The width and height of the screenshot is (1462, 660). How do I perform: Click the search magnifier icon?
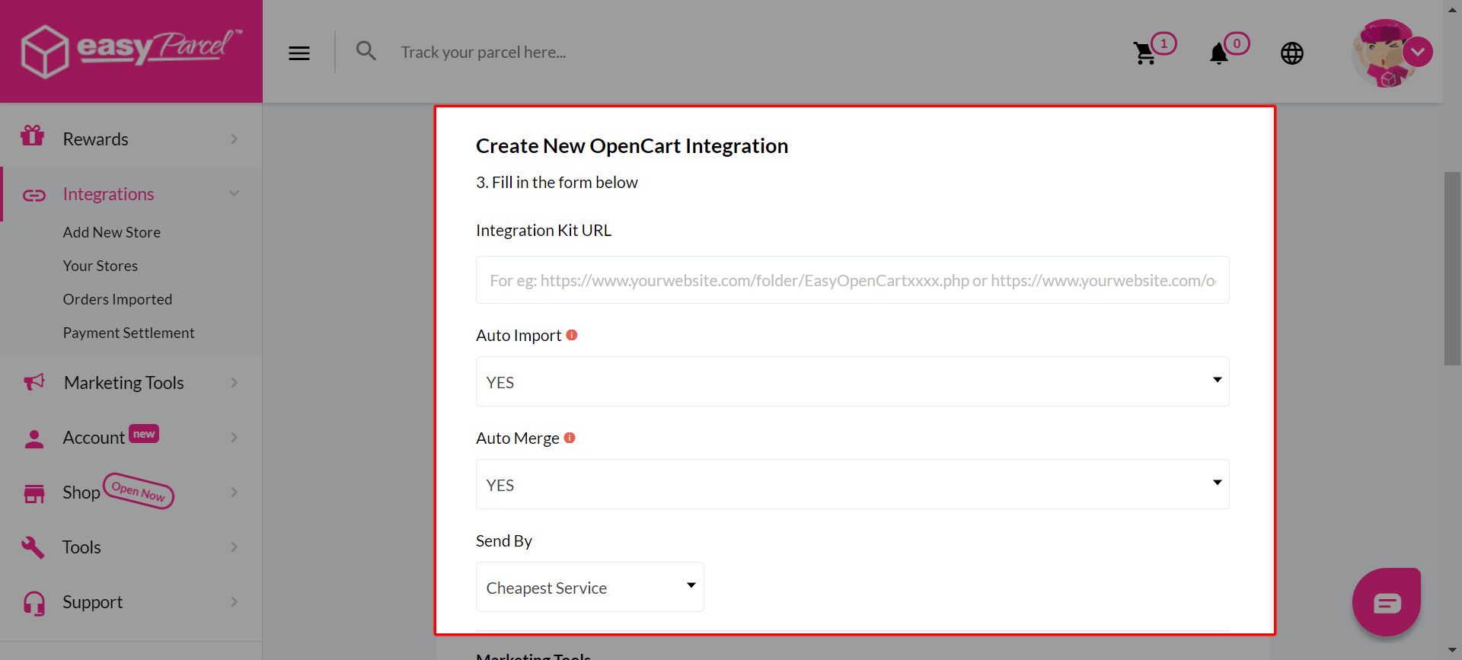[366, 51]
